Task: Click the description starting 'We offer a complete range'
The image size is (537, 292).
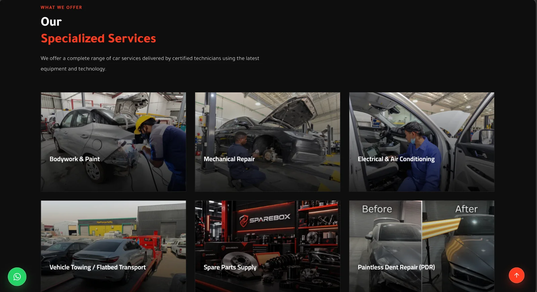Action: pyautogui.click(x=150, y=63)
